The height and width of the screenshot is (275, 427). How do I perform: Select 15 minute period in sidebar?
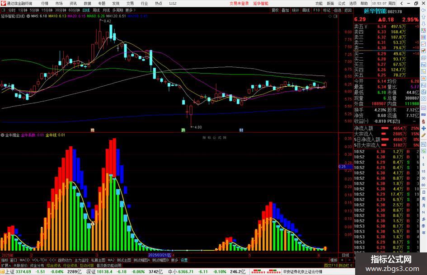pyautogui.click(x=423, y=172)
